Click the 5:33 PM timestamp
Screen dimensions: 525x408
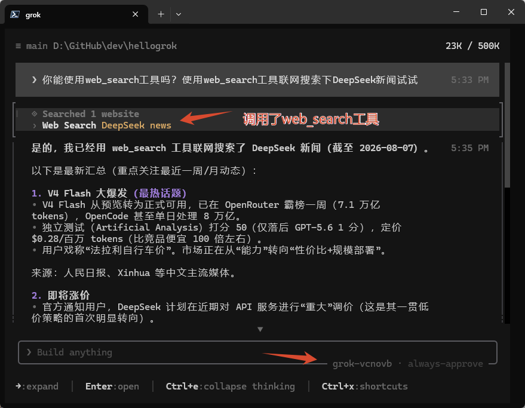[469, 80]
